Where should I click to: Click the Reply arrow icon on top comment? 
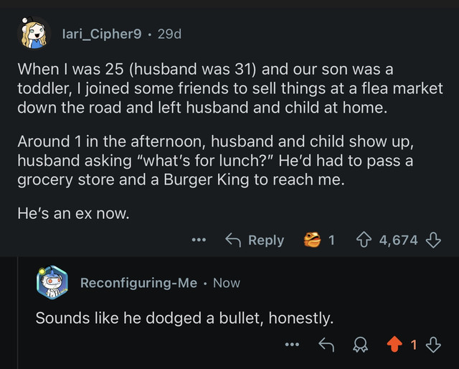(x=233, y=240)
